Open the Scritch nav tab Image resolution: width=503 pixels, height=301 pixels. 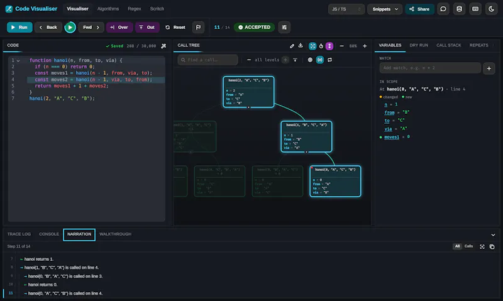[x=157, y=9]
